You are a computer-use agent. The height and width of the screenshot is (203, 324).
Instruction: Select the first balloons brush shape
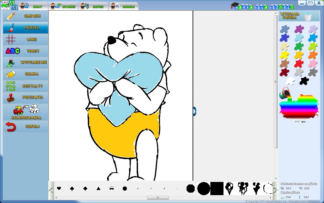[x=230, y=188]
